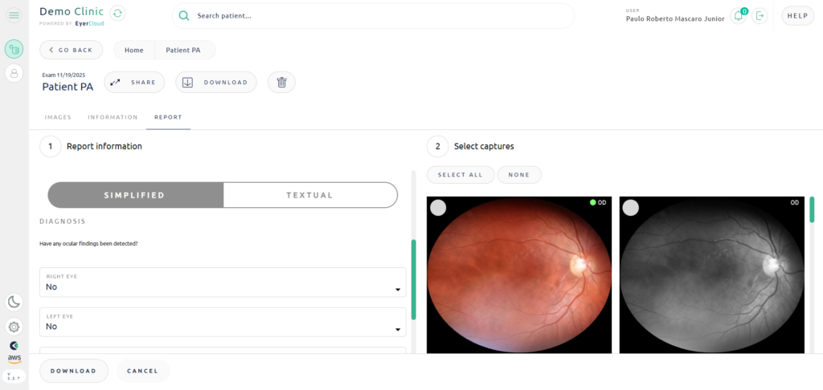823x390 pixels.
Task: Toggle dark mode moon icon
Action: coord(14,302)
